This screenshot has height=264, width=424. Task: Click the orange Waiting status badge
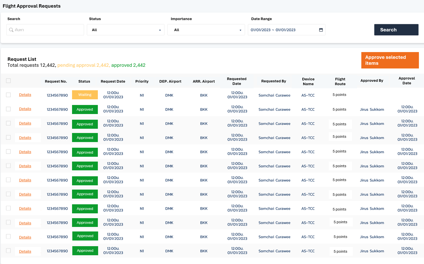(85, 95)
